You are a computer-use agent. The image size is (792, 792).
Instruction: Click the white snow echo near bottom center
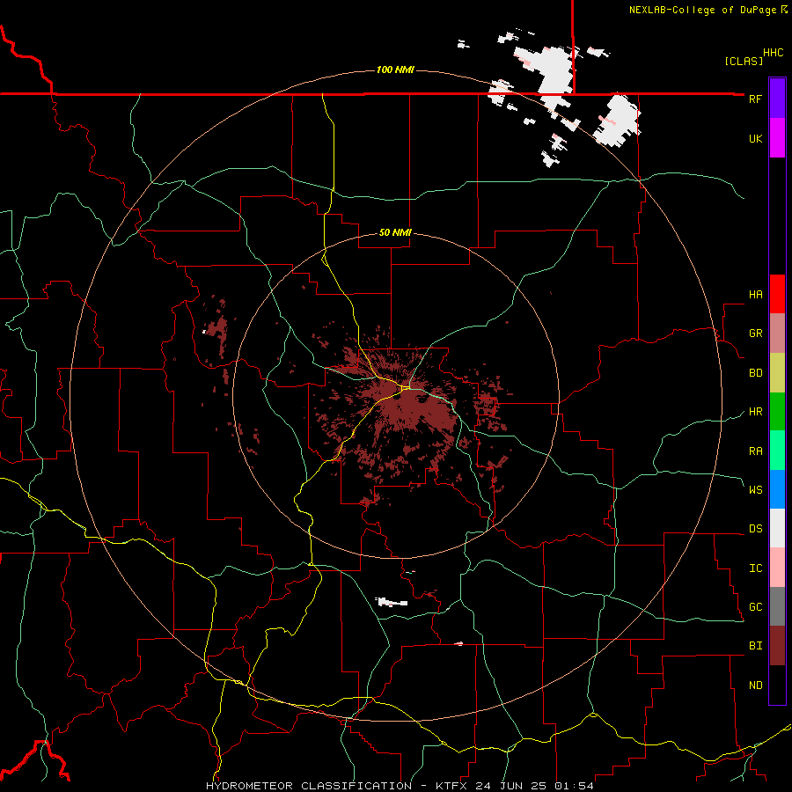click(392, 602)
